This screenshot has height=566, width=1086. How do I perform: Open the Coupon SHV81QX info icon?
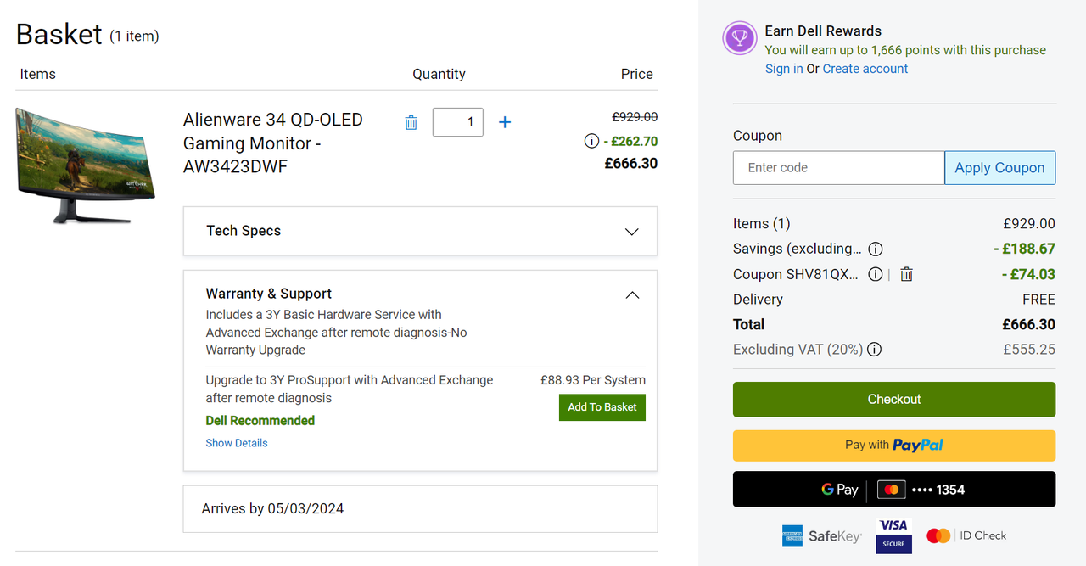(x=876, y=274)
